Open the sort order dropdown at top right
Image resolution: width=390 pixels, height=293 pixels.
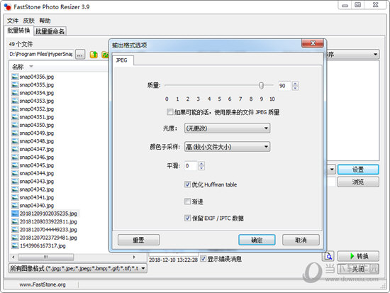pos(375,54)
